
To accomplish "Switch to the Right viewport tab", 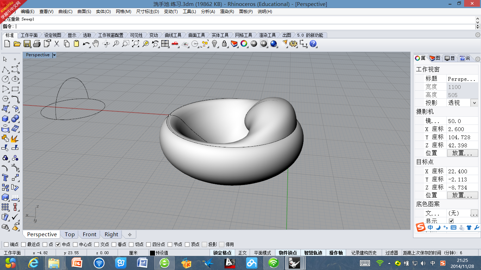I will (x=111, y=234).
